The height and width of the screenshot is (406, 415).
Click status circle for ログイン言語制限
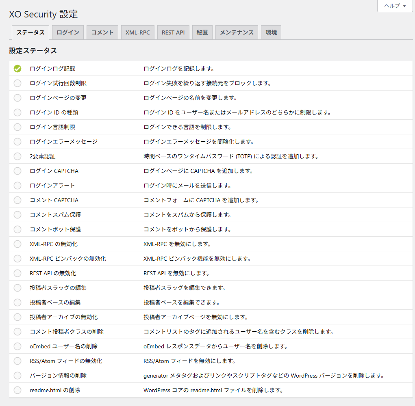point(17,127)
